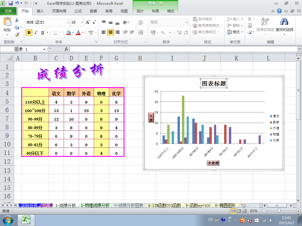Open the File tab
Viewport: 302px width, 226px height.
[8, 11]
